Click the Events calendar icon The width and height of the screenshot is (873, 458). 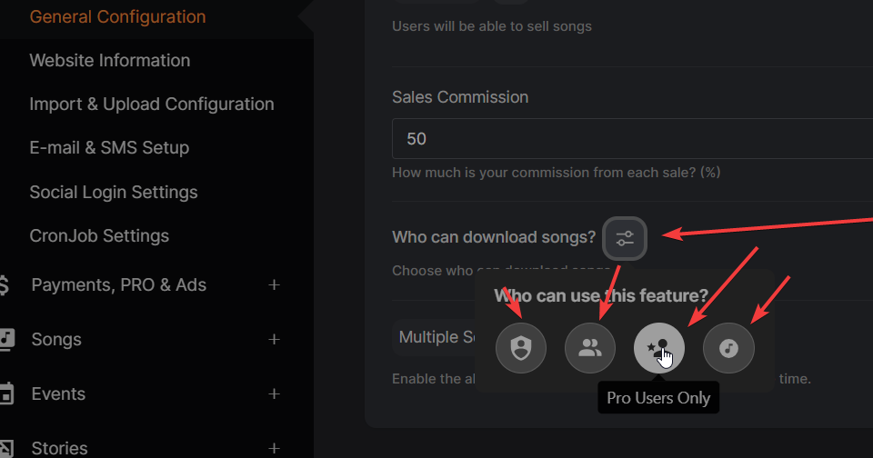6,393
